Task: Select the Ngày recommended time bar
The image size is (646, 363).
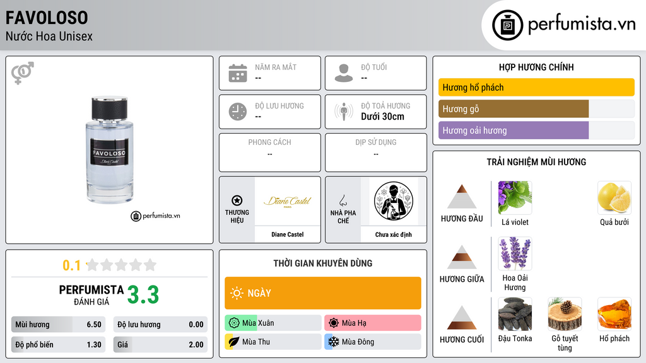Action: pos(323,293)
